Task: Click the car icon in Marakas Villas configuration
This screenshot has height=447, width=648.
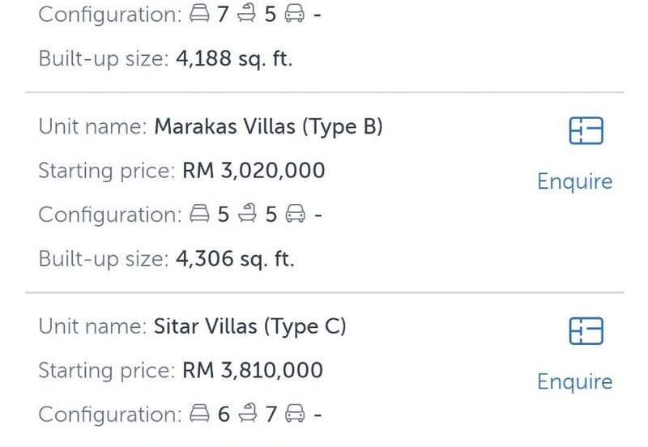Action: 296,215
